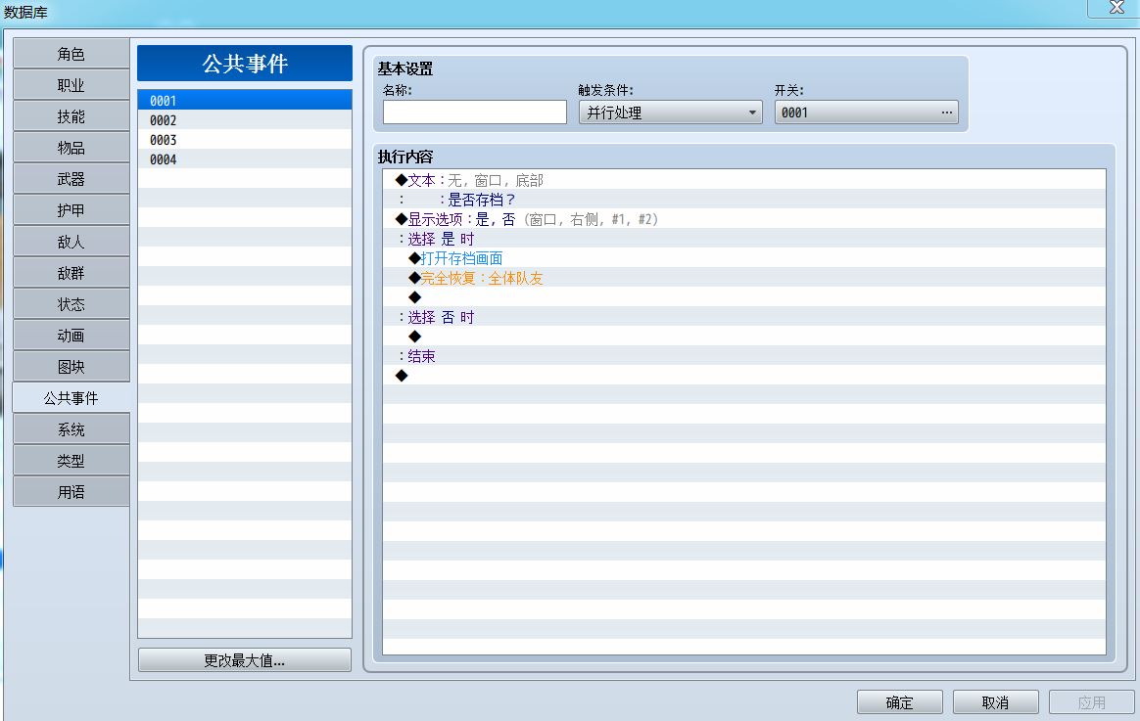The height and width of the screenshot is (721, 1140).
Task: Go to the 物品 tab
Action: tap(71, 148)
